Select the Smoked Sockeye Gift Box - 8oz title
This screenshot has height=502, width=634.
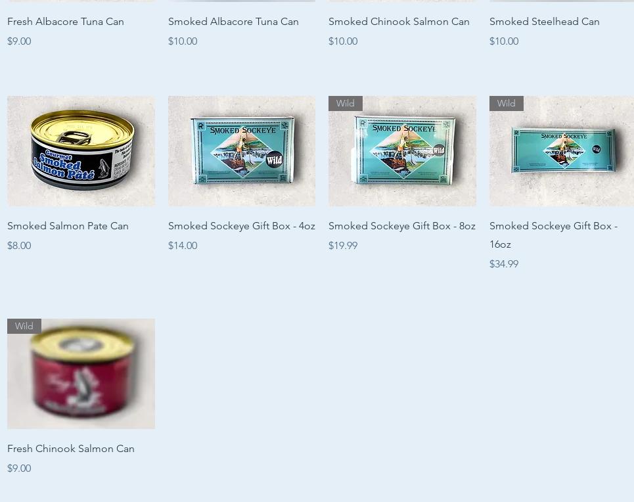(x=402, y=226)
